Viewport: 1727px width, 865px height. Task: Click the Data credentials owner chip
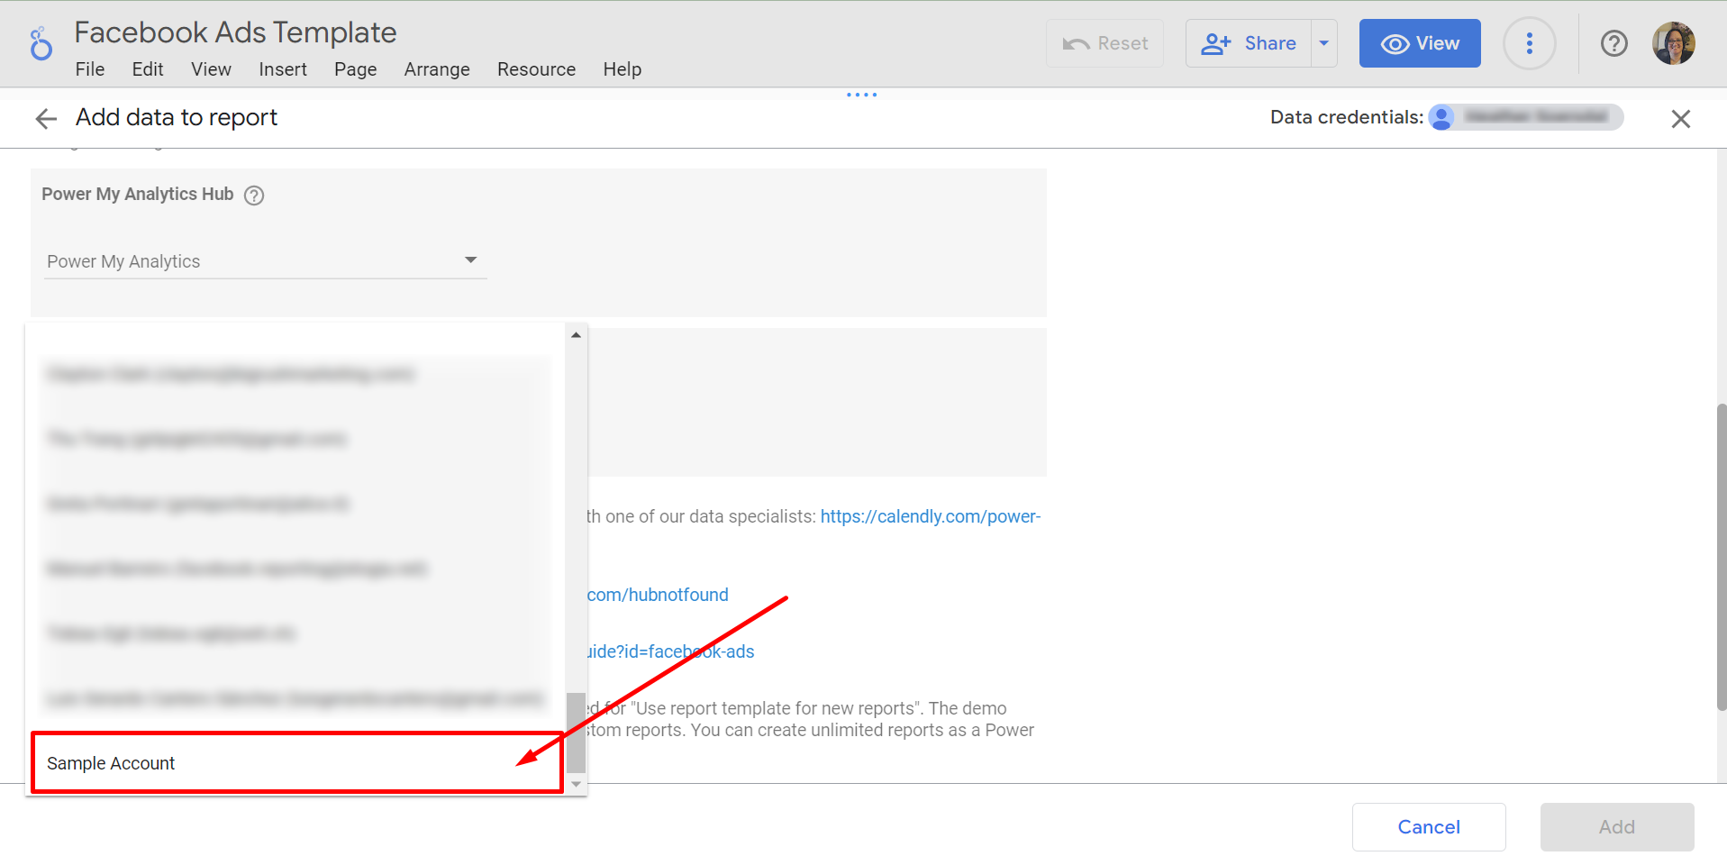1525,117
